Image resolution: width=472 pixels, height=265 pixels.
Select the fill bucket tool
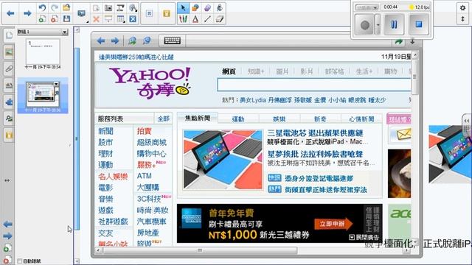click(220, 8)
